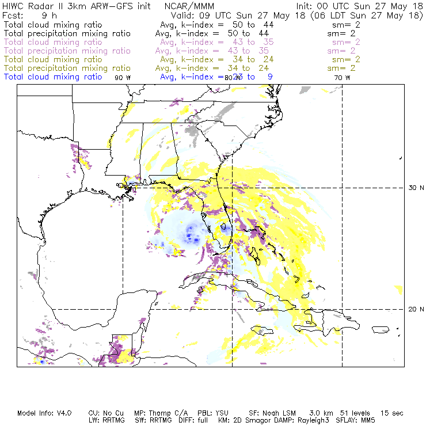Click the "51 levels" footer text

tap(355, 413)
